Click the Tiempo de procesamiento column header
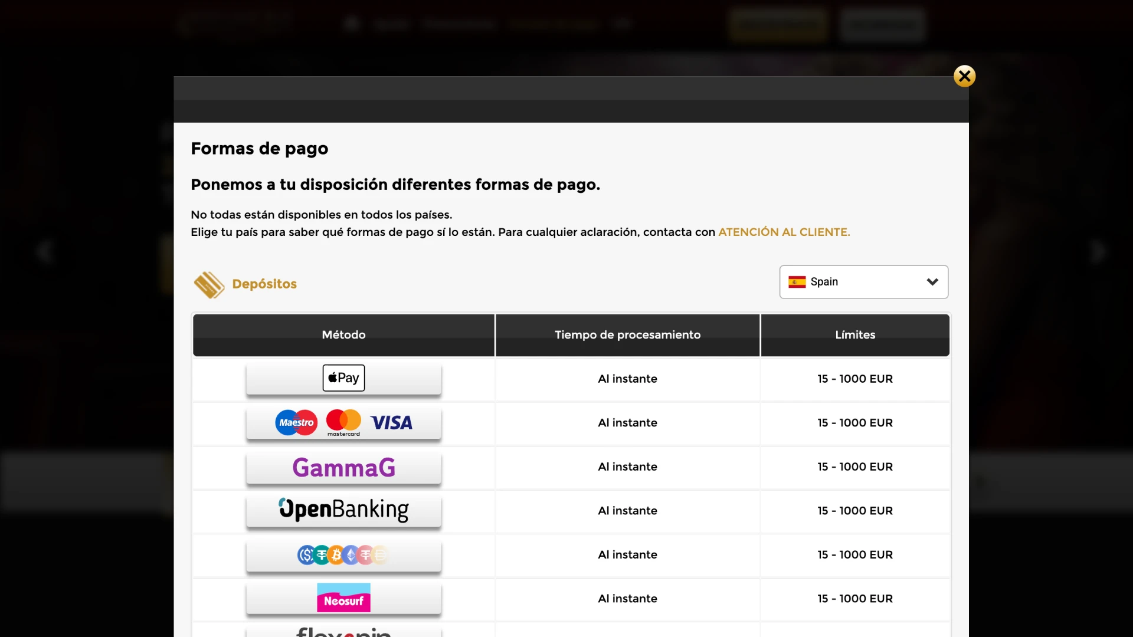Image resolution: width=1133 pixels, height=637 pixels. (x=627, y=334)
